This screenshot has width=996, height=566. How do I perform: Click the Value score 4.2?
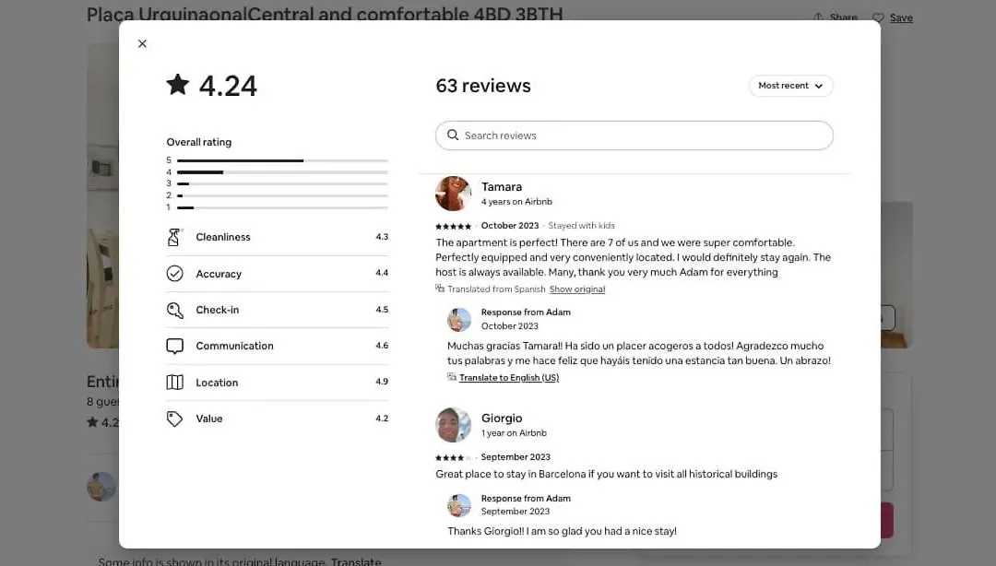381,418
